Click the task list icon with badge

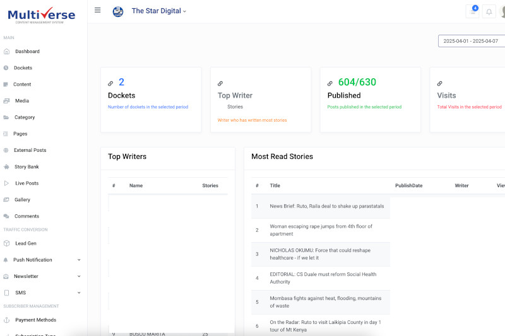[472, 11]
